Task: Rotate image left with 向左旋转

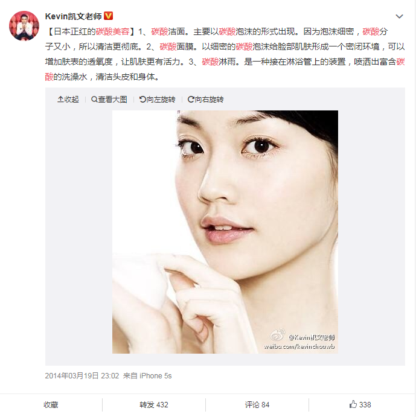Action: [158, 100]
